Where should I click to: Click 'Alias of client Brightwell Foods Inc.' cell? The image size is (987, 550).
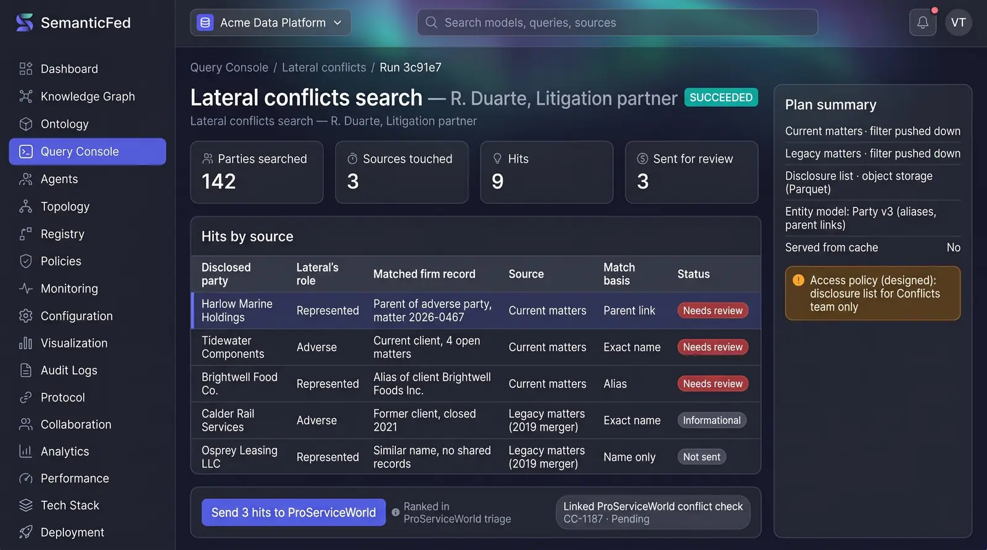coord(432,384)
